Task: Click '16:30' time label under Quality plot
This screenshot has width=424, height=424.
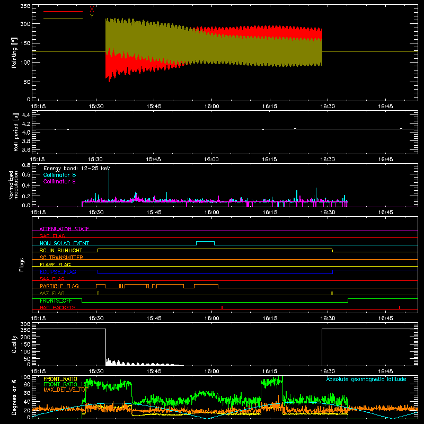Action: click(328, 372)
